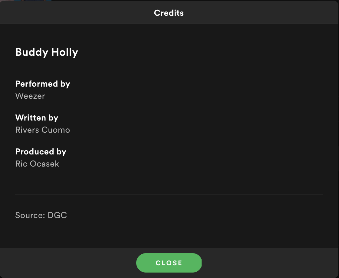Click the Performed by label
The image size is (339, 278).
click(x=43, y=84)
